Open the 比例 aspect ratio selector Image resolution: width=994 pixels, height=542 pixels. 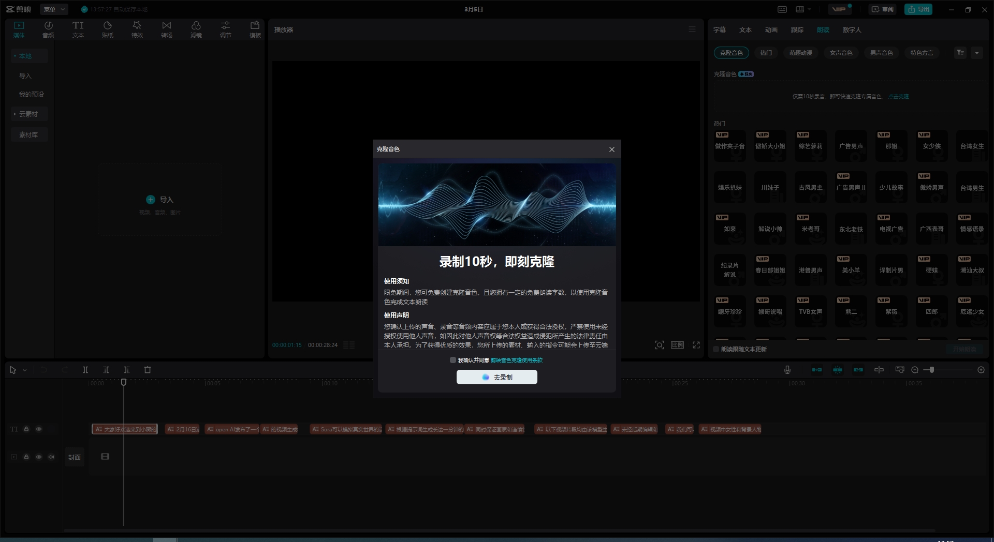pos(678,345)
